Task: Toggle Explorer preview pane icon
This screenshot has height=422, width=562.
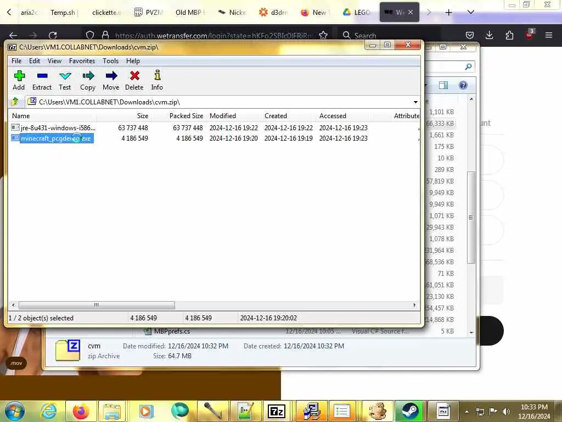Action: [x=443, y=85]
